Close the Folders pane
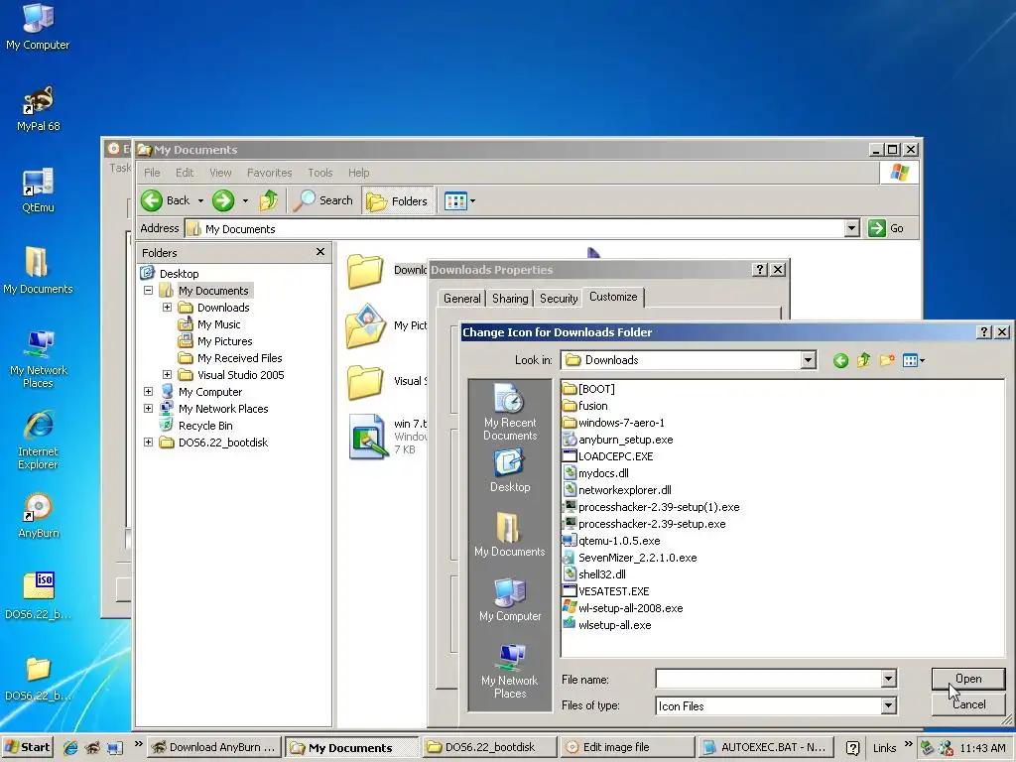The image size is (1016, 762). [320, 252]
